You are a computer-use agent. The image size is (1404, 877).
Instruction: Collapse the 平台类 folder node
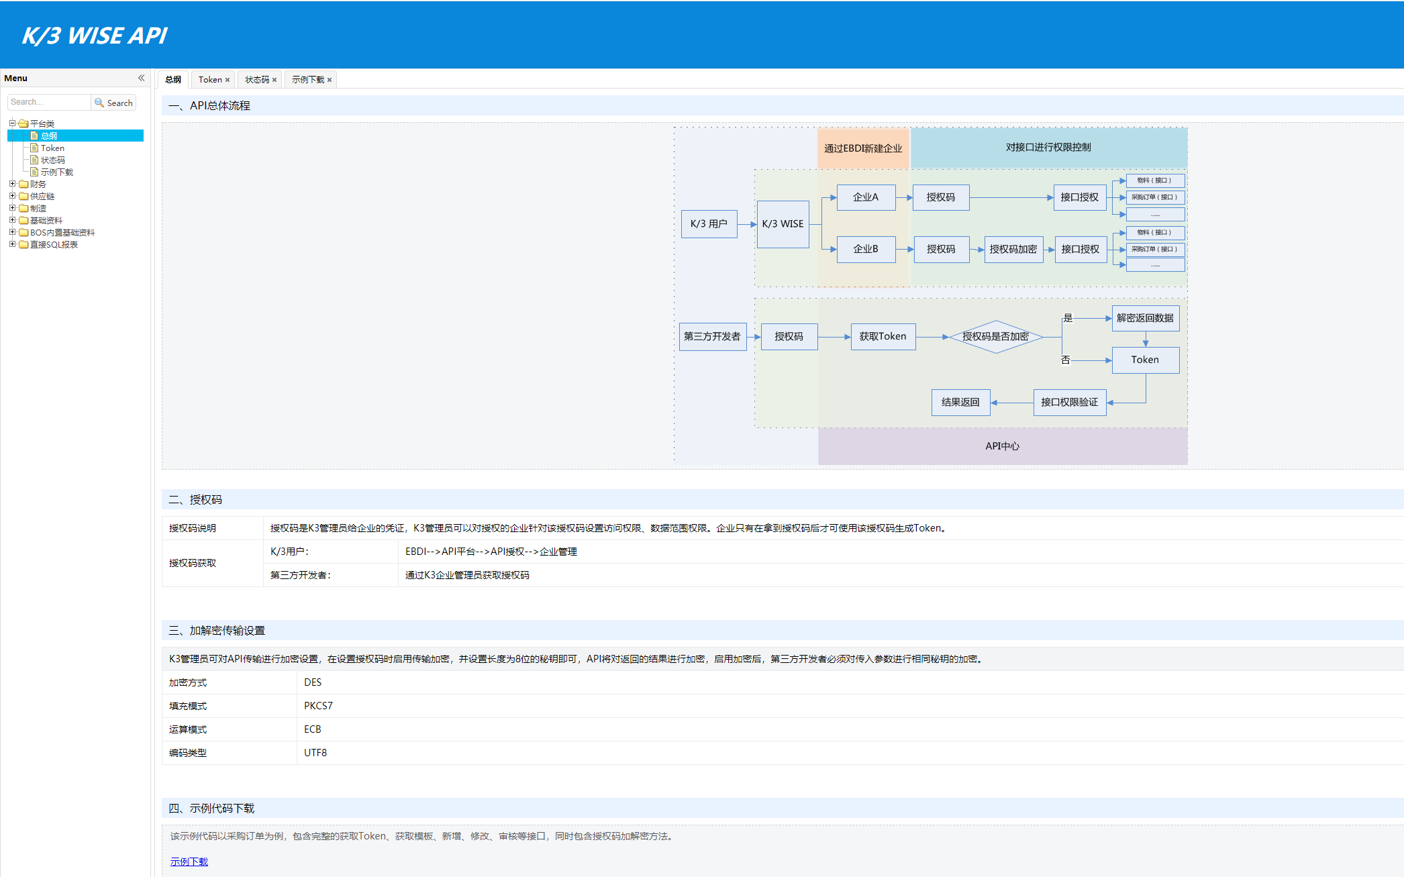12,123
